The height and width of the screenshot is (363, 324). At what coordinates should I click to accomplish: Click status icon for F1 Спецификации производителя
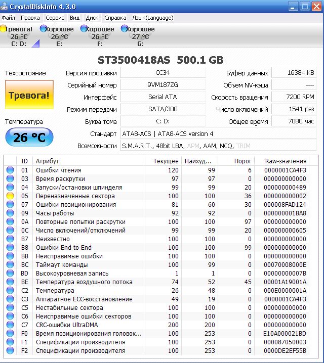(x=10, y=342)
